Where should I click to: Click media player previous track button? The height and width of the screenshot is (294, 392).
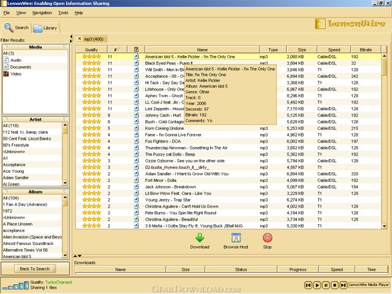[x=308, y=285]
